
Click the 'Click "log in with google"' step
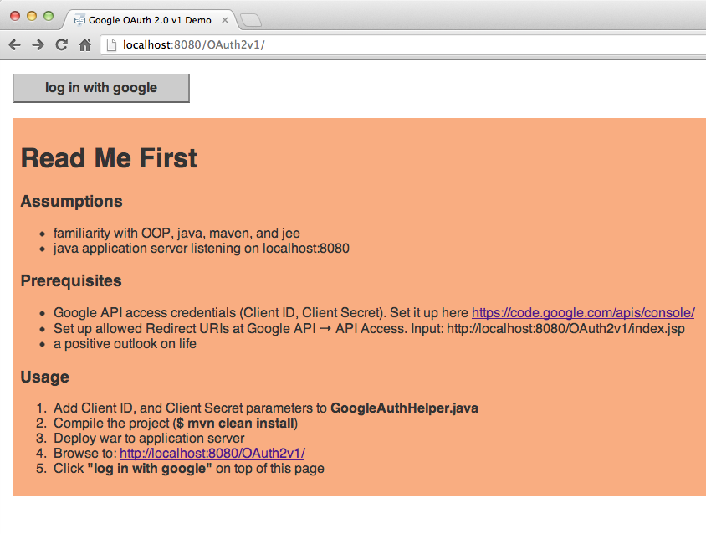tap(189, 468)
